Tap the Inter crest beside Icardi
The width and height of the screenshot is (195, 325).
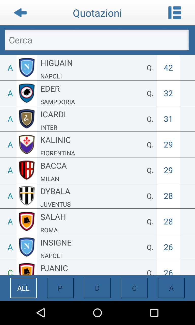coord(27,119)
